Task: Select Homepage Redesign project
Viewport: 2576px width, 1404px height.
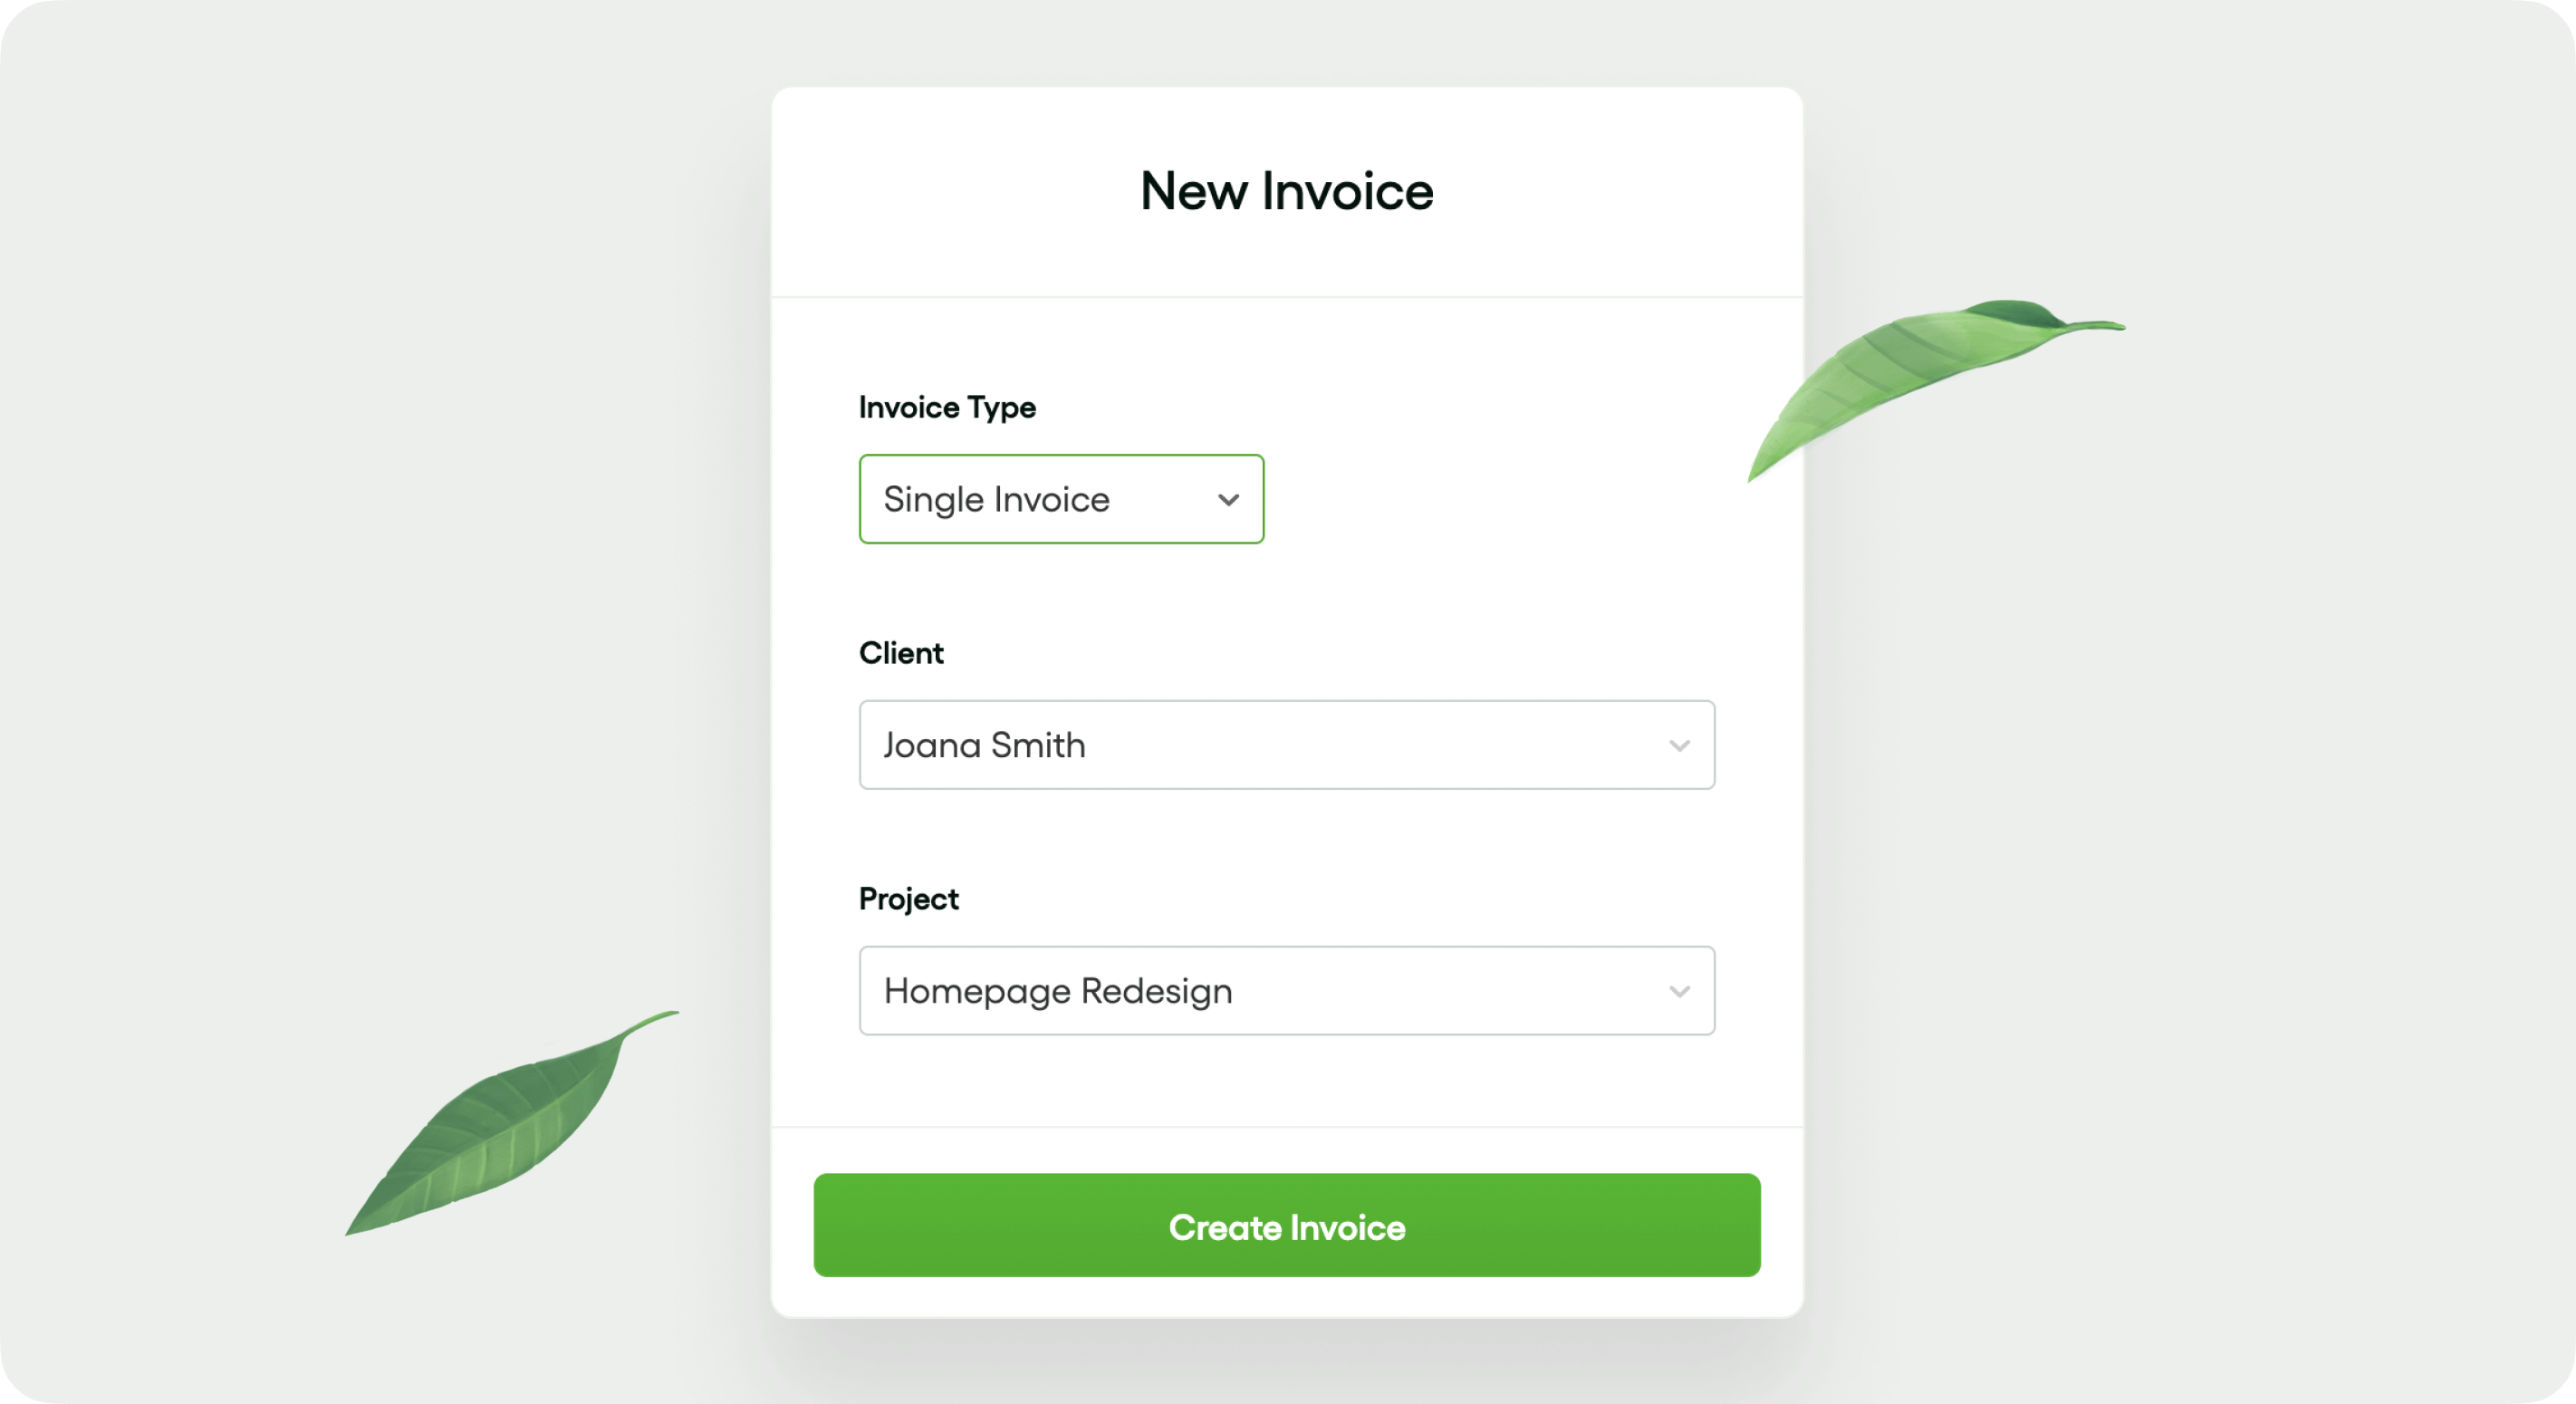Action: 1286,991
